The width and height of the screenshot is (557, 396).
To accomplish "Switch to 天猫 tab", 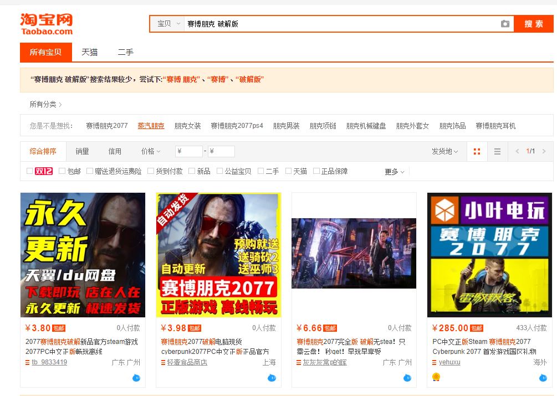I will 90,52.
